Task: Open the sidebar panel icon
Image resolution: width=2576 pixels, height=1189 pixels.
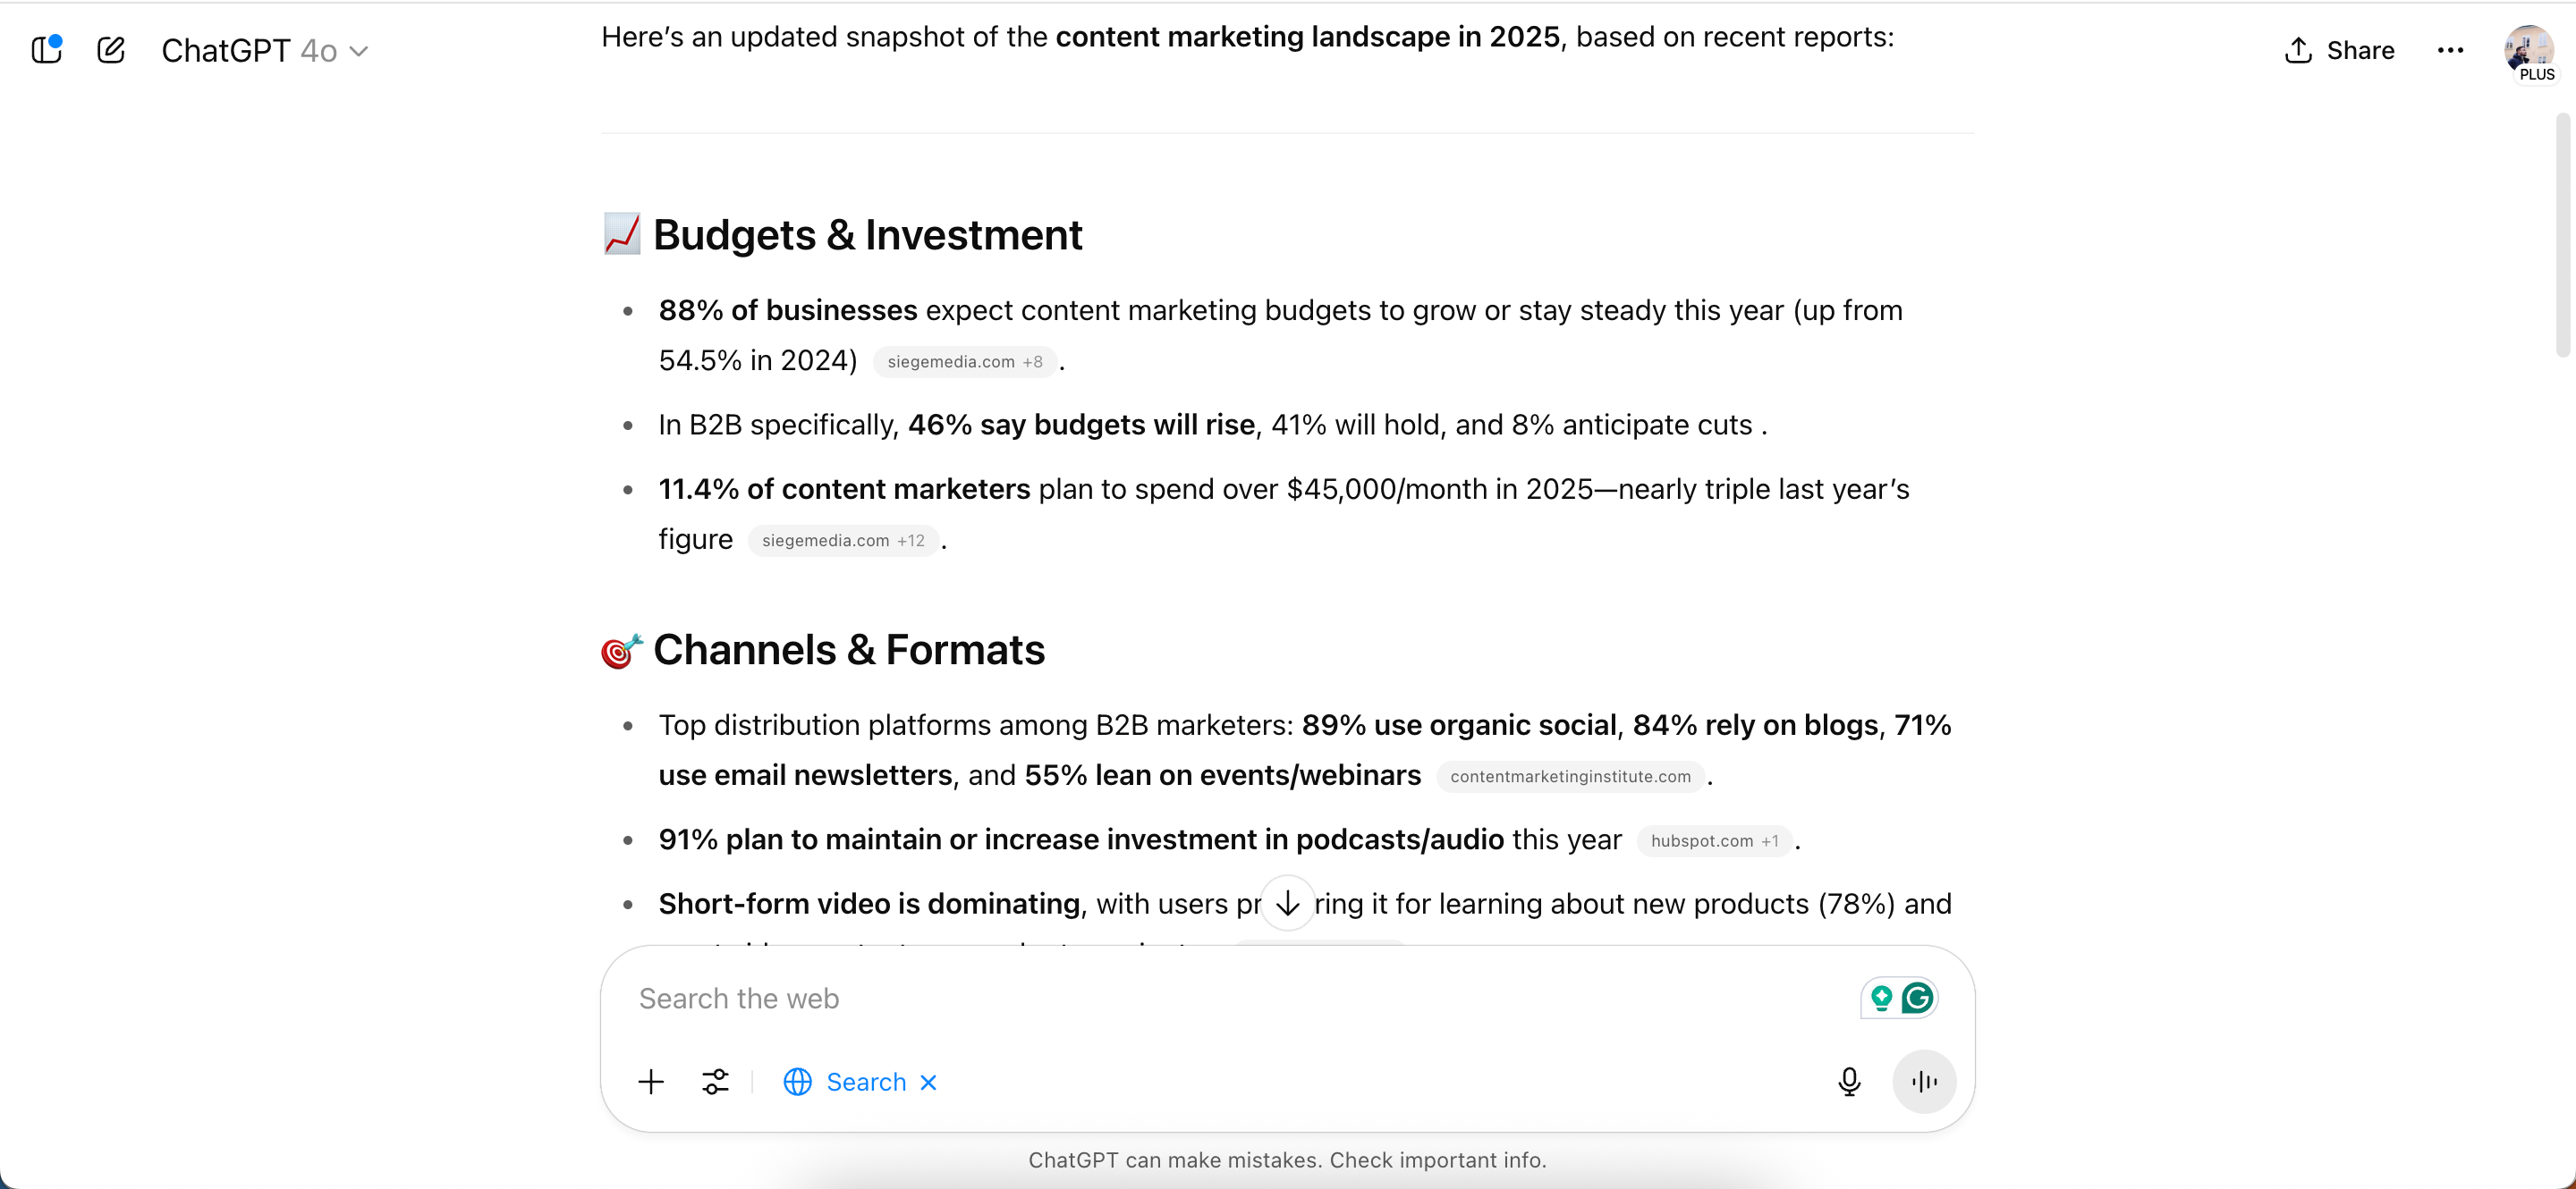Action: click(x=46, y=50)
